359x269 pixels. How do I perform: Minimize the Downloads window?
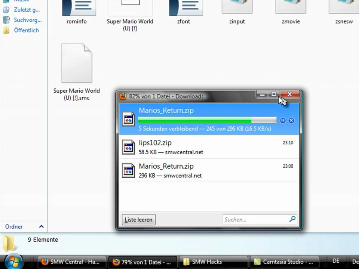263,95
